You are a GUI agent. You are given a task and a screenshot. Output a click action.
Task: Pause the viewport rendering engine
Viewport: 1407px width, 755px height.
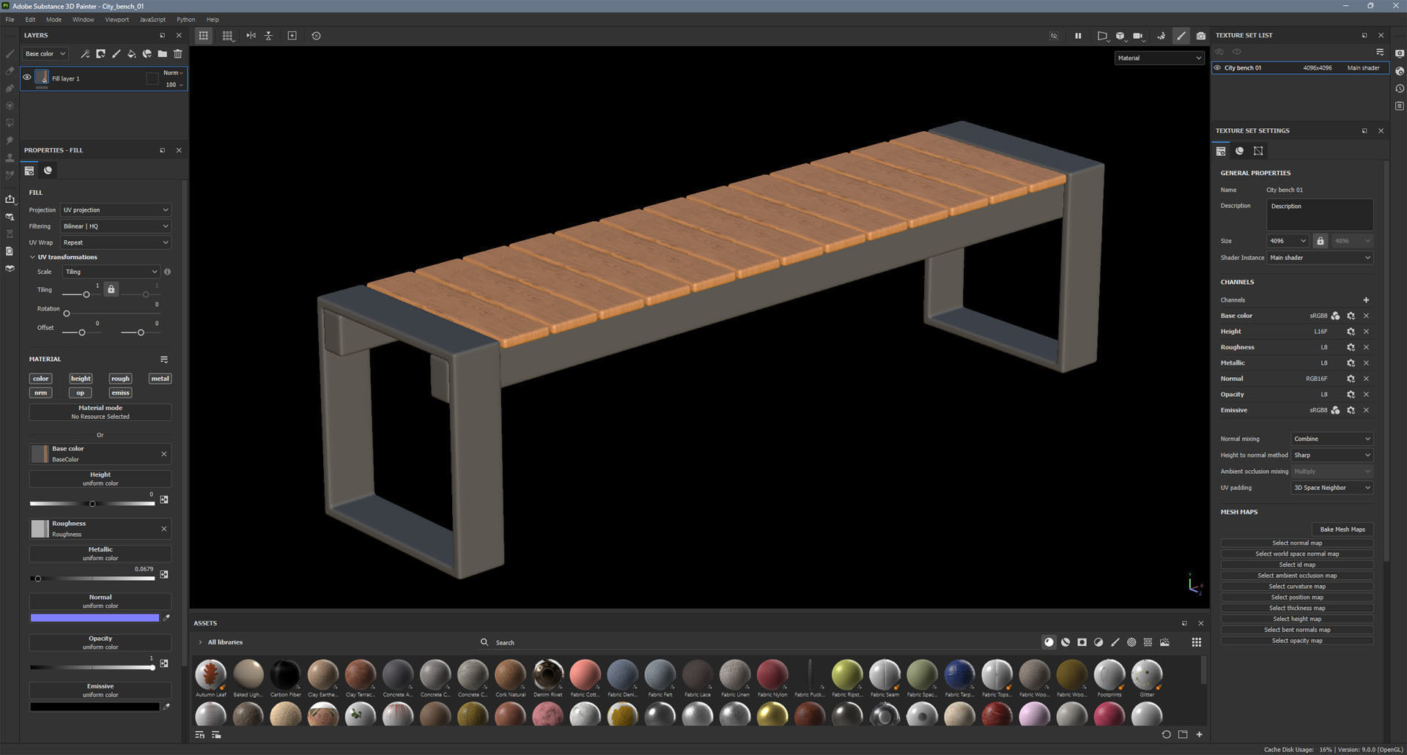[1078, 35]
